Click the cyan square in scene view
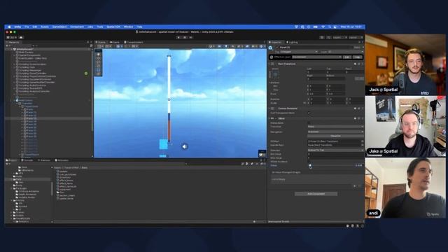 pyautogui.click(x=163, y=144)
